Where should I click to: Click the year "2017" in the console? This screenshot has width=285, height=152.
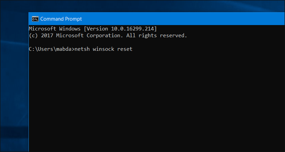click(47, 36)
